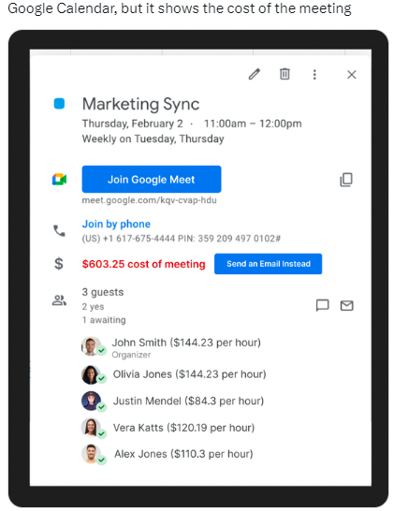Screen dimensions: 394x511
Task: Open the Join by phone link
Action: (x=116, y=225)
